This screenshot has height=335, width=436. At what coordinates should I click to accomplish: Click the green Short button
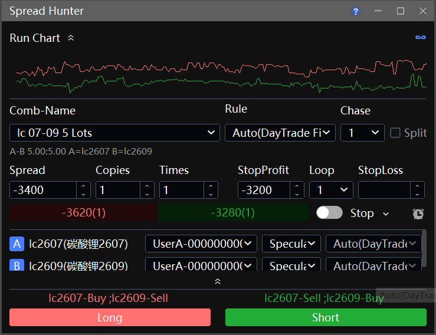pos(326,317)
